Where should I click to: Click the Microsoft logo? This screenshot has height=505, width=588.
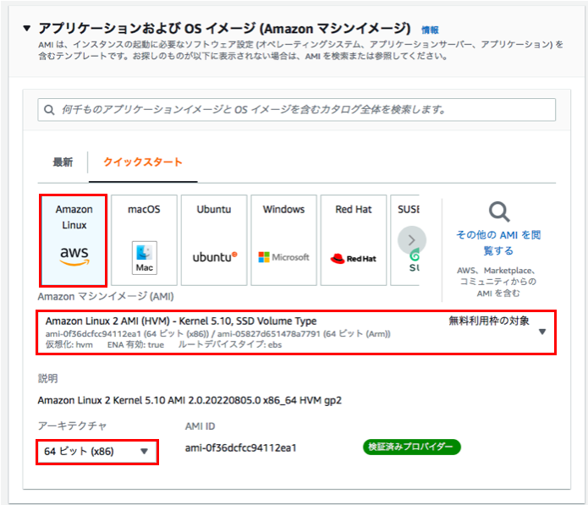click(x=284, y=257)
